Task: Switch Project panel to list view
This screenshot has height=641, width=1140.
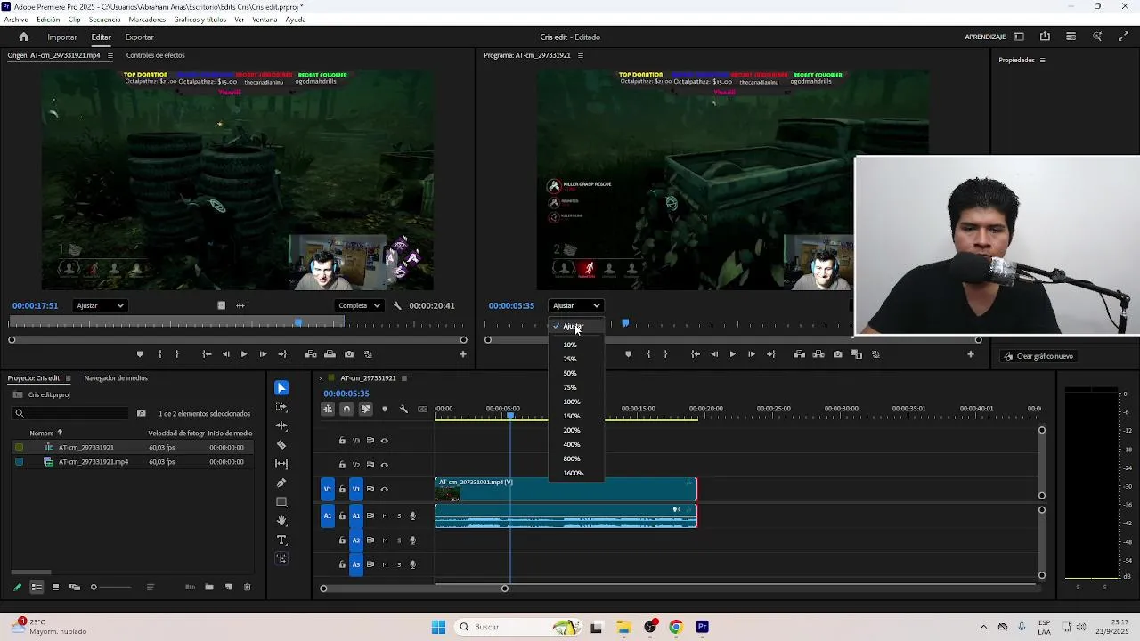Action: tap(37, 587)
